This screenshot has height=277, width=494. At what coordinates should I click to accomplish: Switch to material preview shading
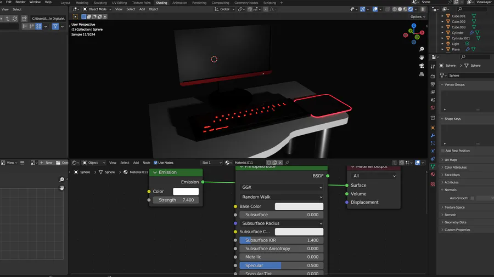pos(405,9)
